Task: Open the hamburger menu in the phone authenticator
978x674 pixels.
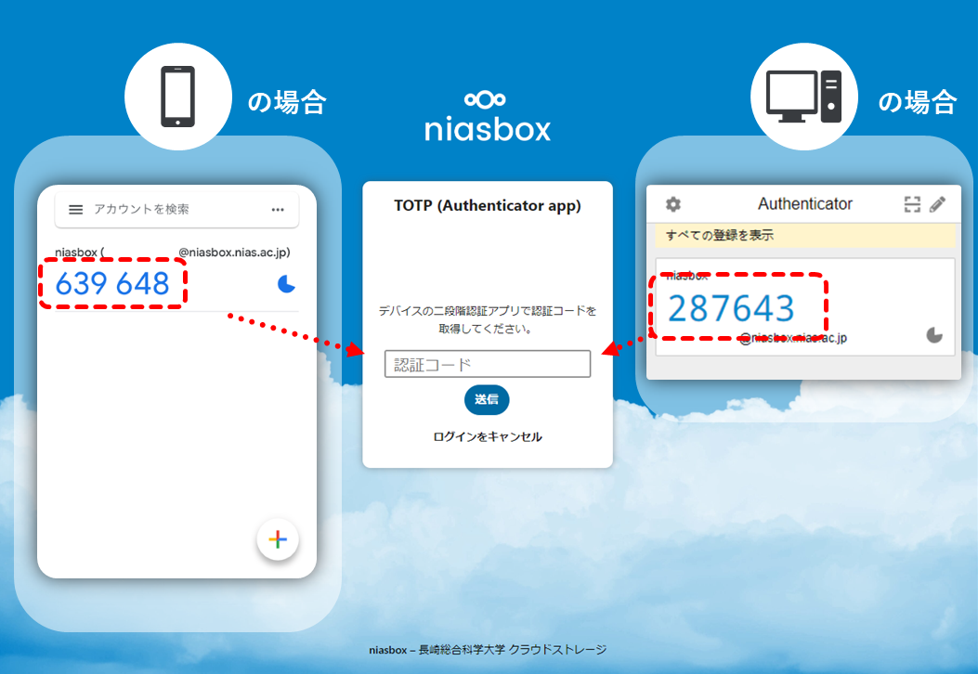Action: pos(75,210)
